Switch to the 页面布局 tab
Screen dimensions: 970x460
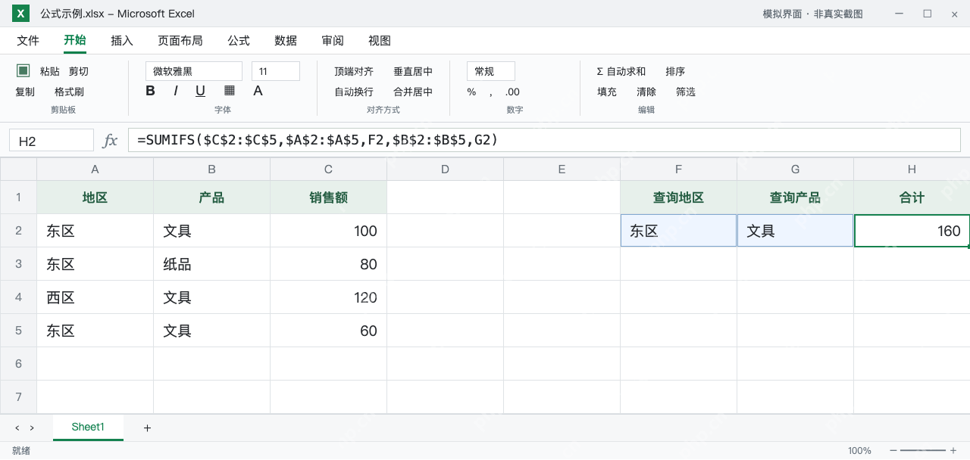point(180,41)
